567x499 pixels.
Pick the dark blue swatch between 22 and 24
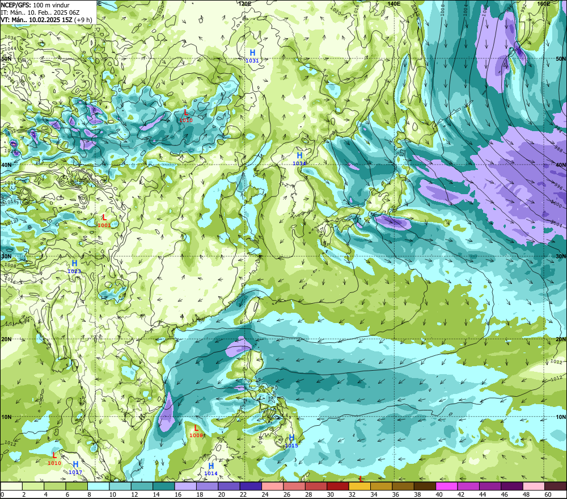coord(251,486)
